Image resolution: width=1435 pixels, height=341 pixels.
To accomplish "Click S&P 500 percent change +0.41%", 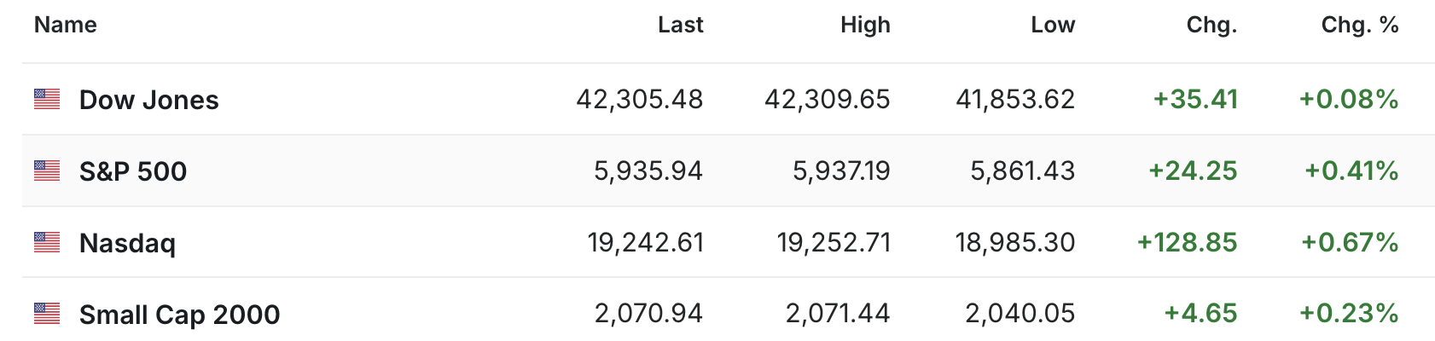I will (x=1351, y=171).
